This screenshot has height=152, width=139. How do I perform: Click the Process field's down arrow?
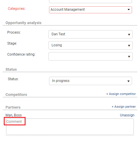pyautogui.click(x=129, y=34)
